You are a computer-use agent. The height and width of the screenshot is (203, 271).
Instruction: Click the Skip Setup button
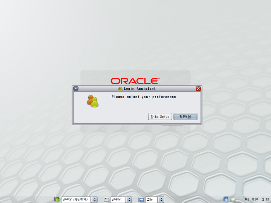(160, 117)
